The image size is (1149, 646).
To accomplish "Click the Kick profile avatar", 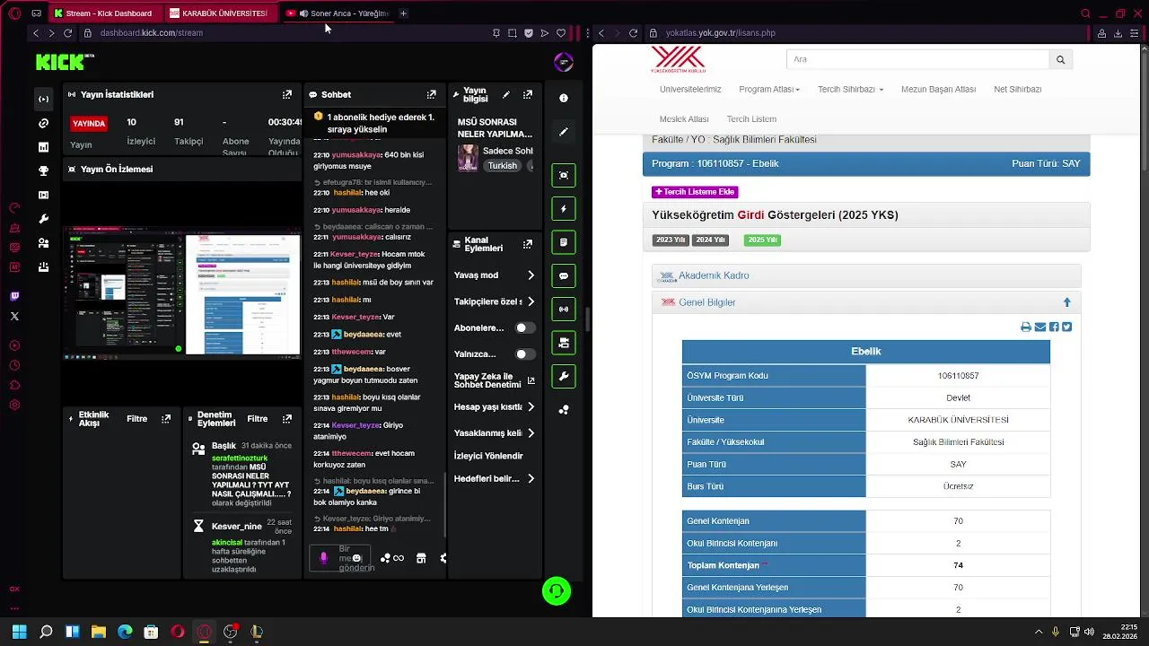I will [564, 62].
